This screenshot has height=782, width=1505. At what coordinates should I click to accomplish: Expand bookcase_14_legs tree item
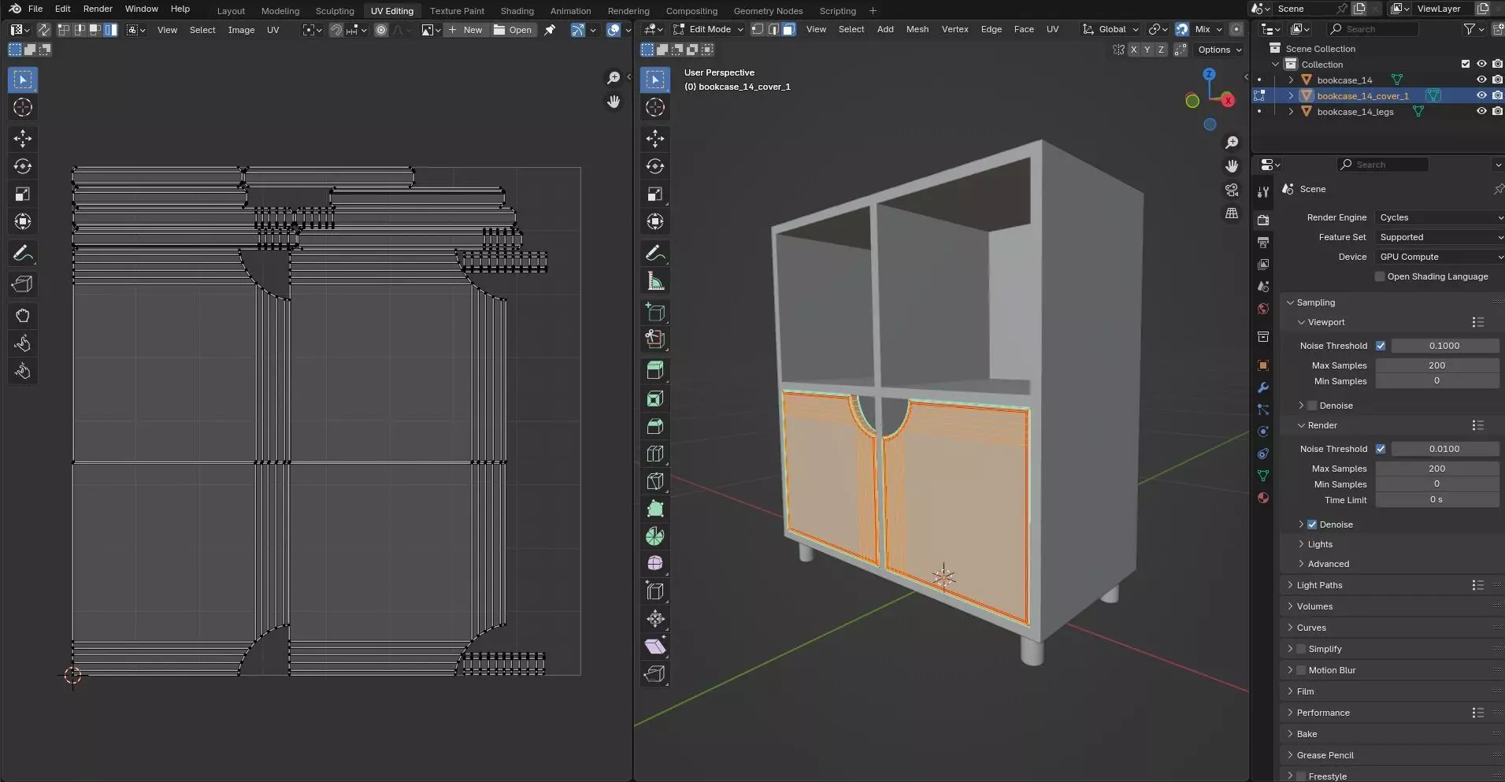click(x=1291, y=112)
